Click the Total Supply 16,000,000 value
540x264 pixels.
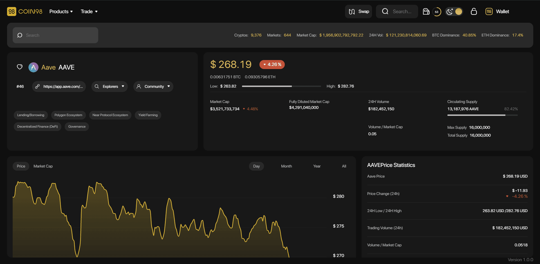click(x=480, y=135)
